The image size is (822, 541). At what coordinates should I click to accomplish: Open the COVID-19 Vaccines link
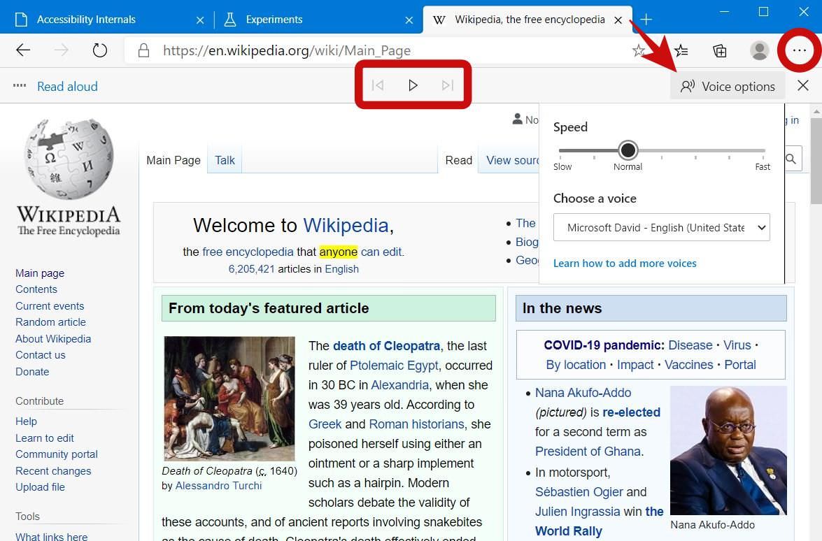[689, 364]
